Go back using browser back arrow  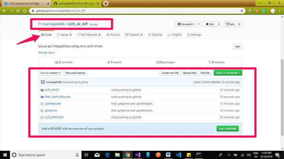5,11
